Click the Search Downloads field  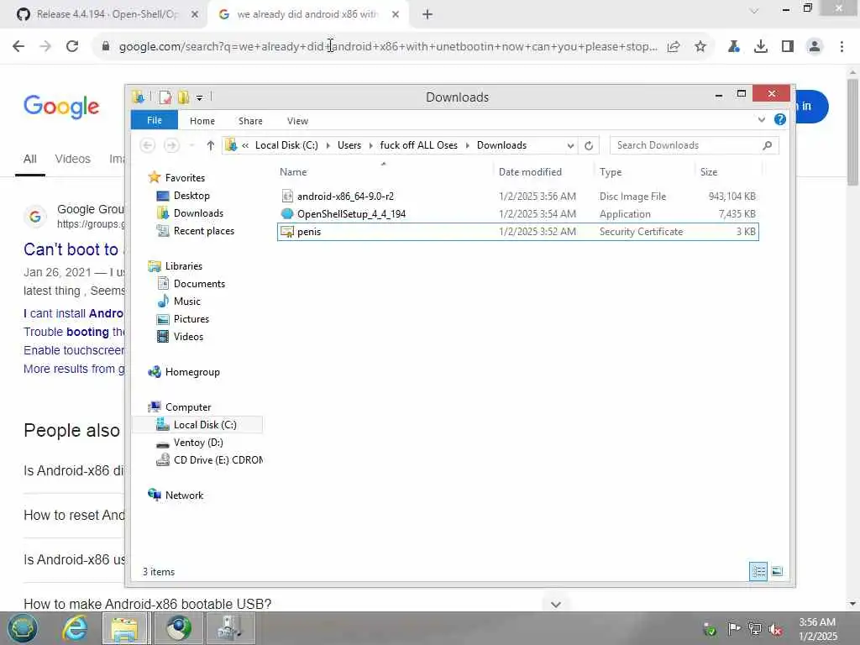coord(694,145)
